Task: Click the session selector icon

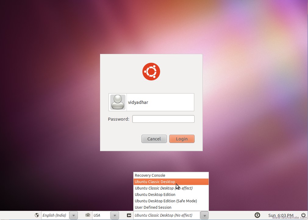Action: pyautogui.click(x=129, y=215)
